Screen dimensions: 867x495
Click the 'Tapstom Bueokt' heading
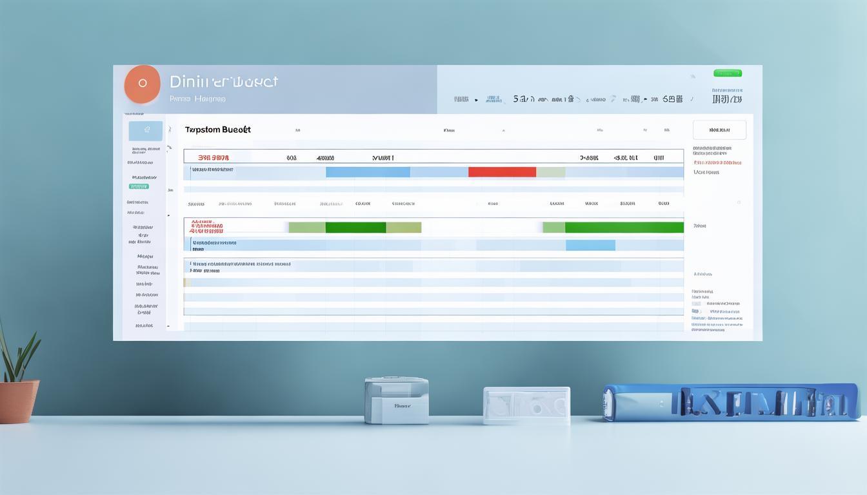[x=217, y=130]
